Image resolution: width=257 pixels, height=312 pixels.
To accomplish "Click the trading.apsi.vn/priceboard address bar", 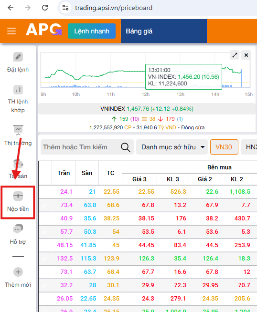I will 114,8.
